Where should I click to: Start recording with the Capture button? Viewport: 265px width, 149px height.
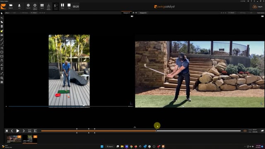pos(28,6)
